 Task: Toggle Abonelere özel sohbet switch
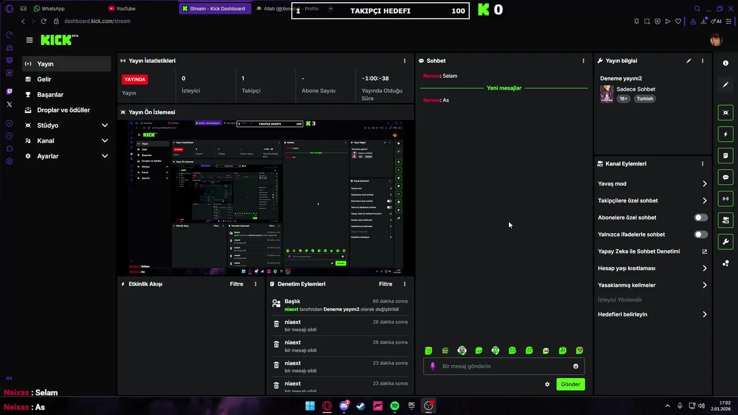pos(701,218)
